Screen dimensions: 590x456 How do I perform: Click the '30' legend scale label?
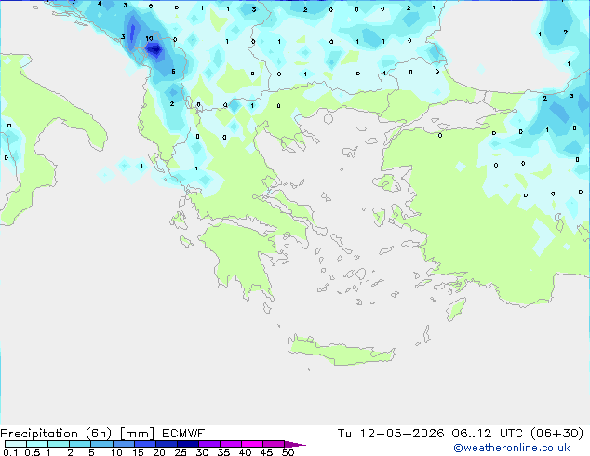tap(202, 452)
